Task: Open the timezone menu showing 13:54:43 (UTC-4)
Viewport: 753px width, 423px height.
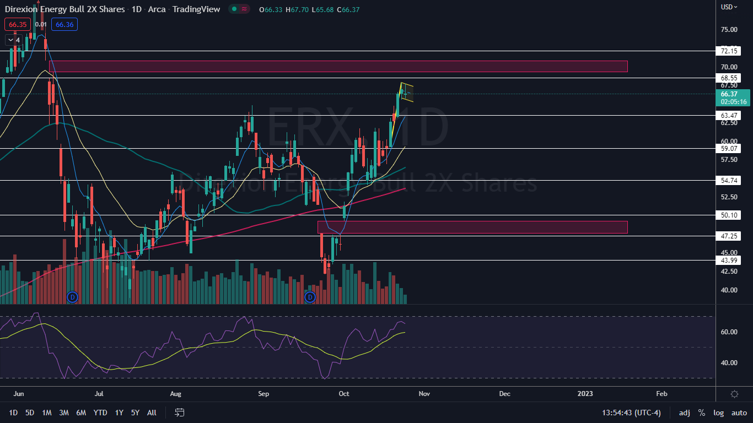Action: [631, 413]
